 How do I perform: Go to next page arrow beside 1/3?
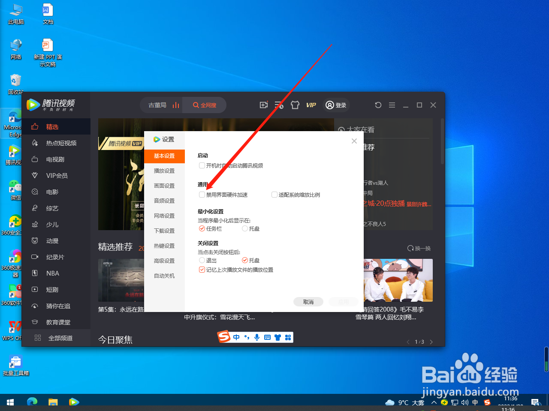(x=431, y=342)
